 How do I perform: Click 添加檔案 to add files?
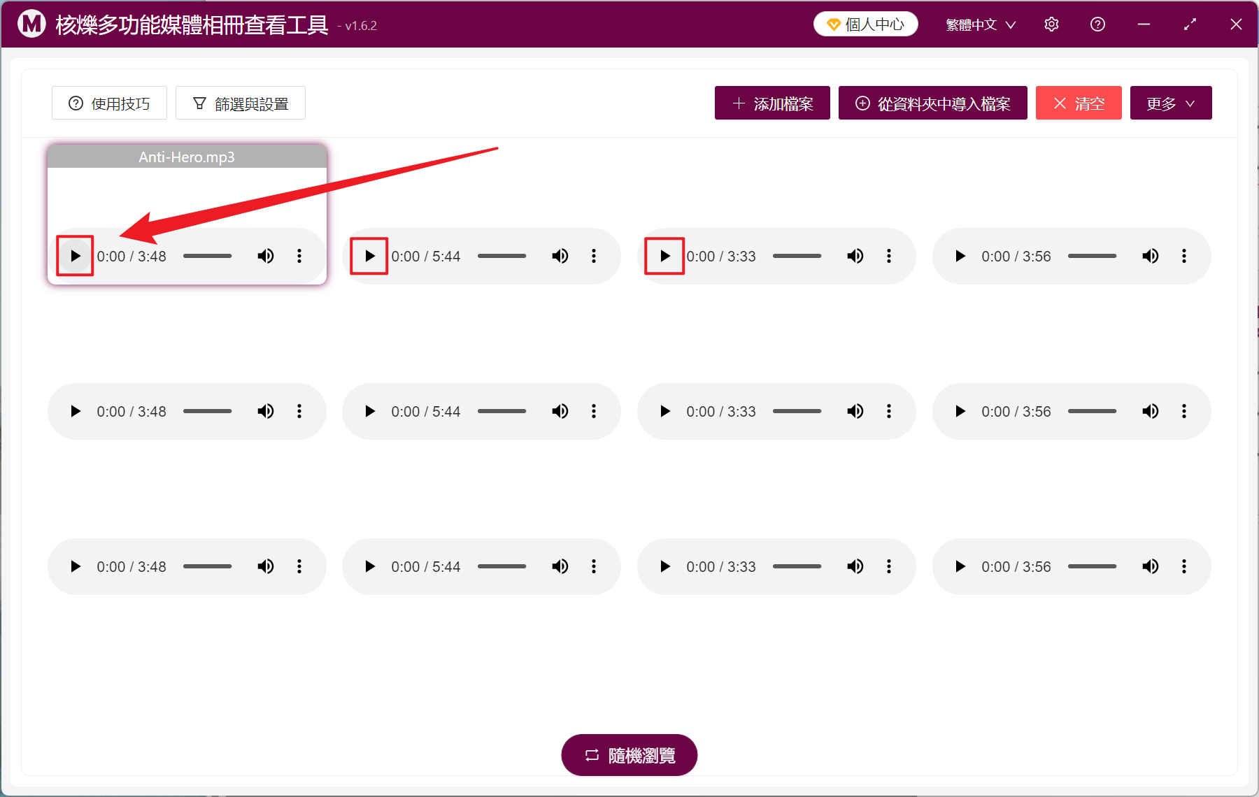(771, 103)
